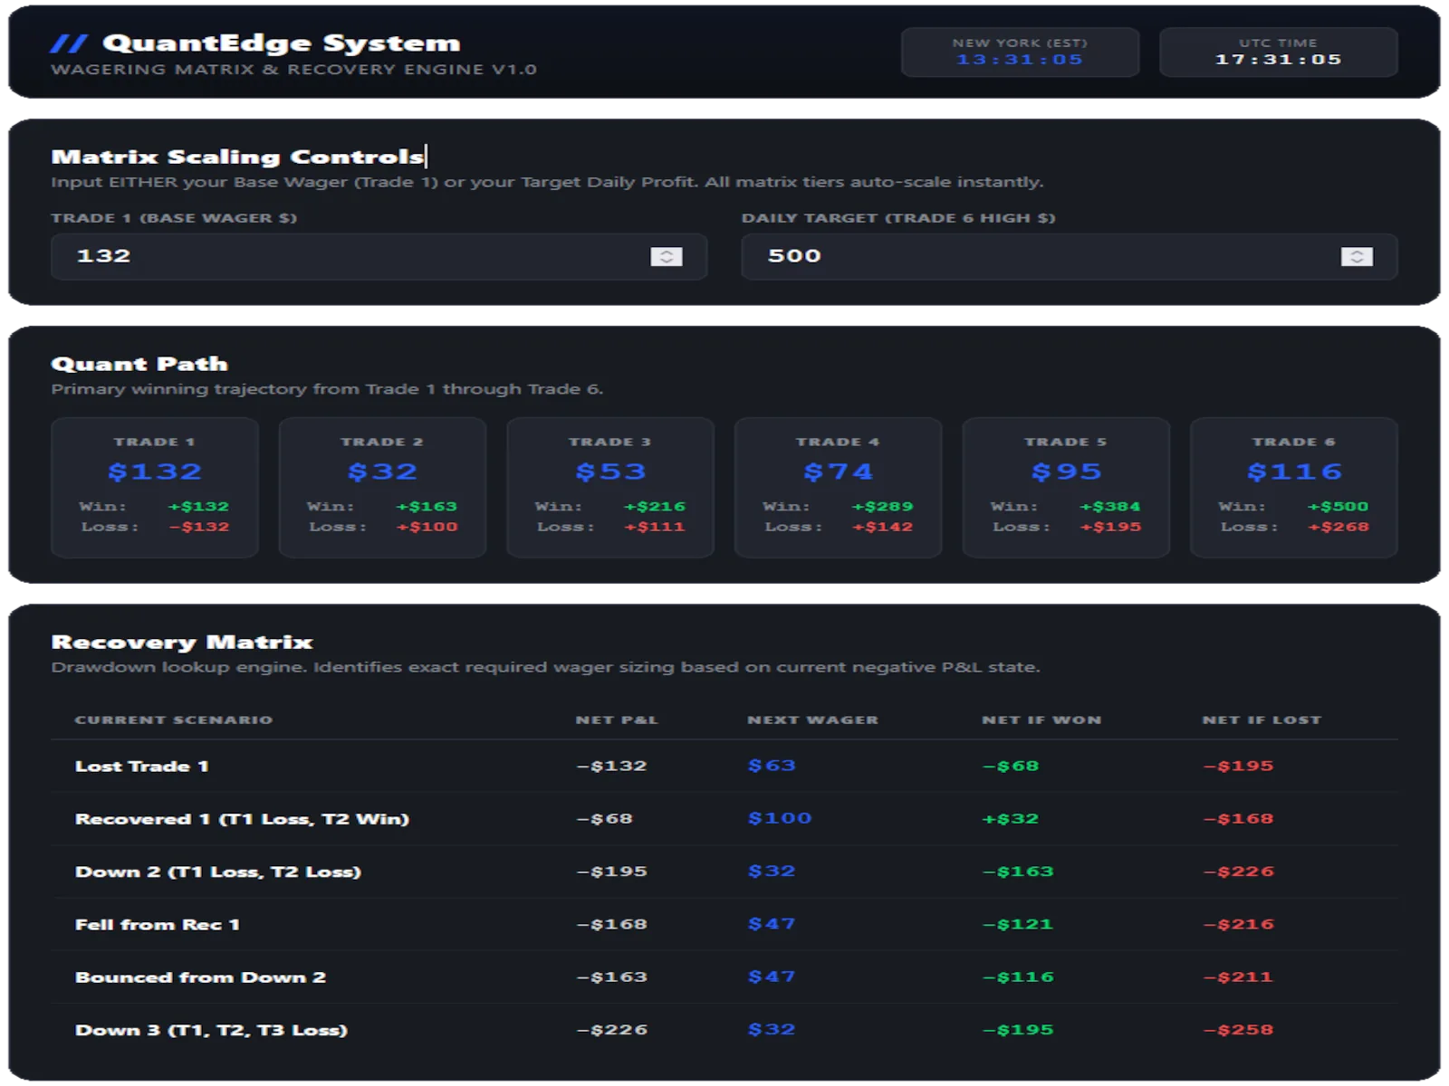
Task: Click the -$216 net if lost value
Action: click(1238, 925)
